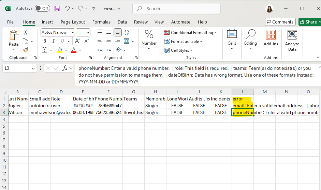Image resolution: width=321 pixels, height=190 pixels.
Task: Open the Name Box dropdown arrow
Action: (33, 68)
